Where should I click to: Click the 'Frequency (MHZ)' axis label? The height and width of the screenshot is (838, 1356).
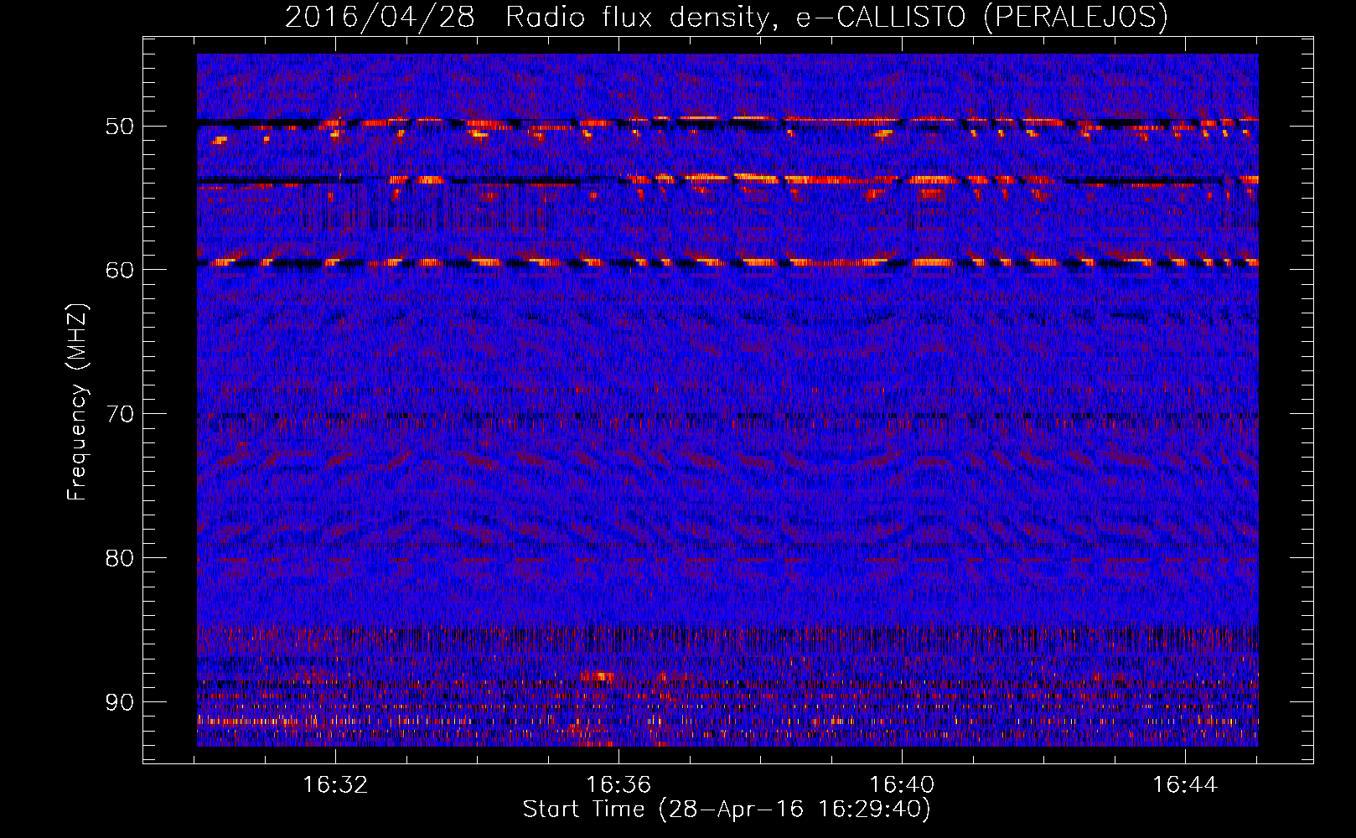77,402
